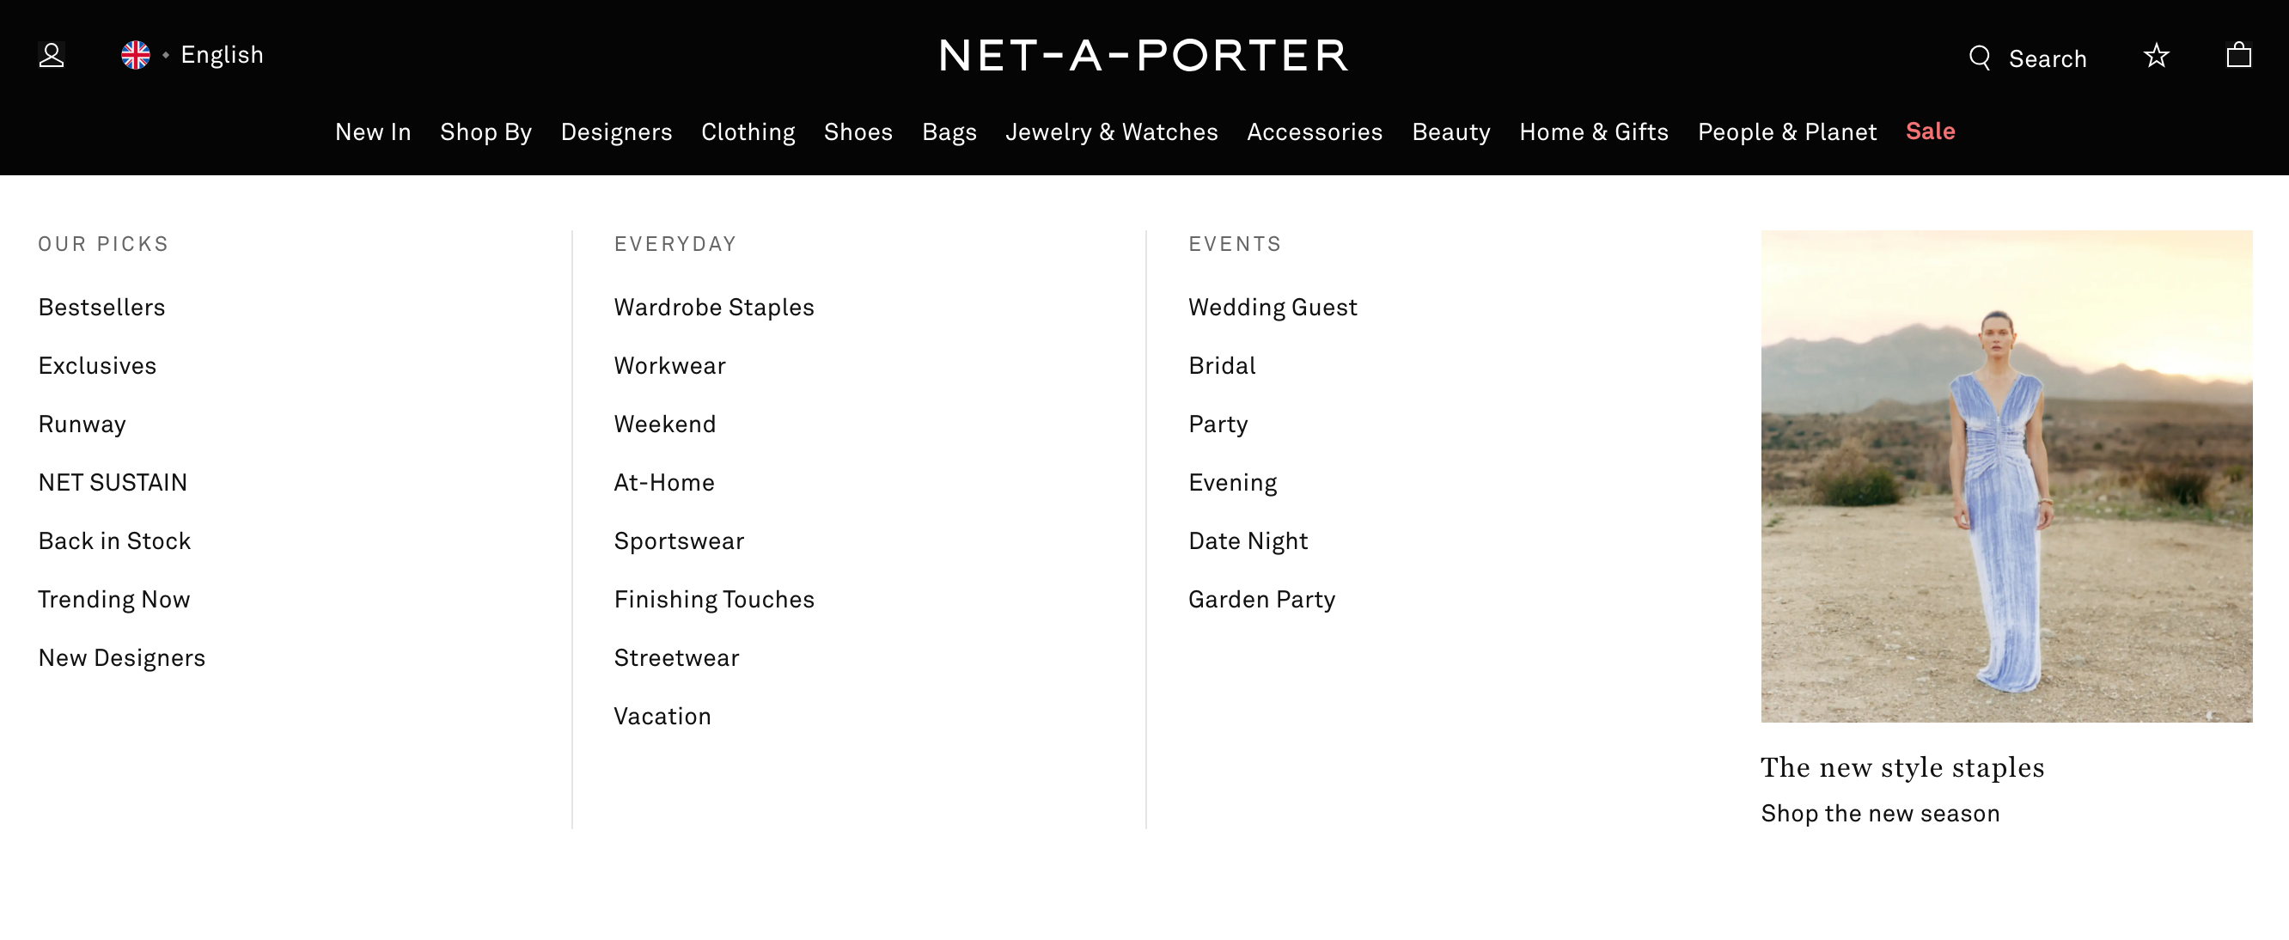Open the account profile icon

tap(52, 55)
